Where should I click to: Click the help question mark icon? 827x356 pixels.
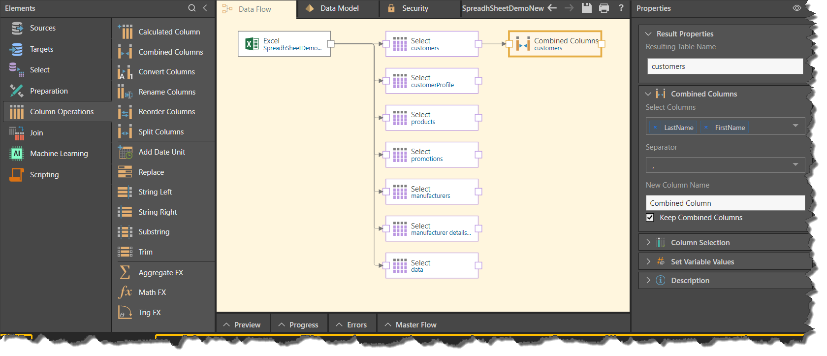click(x=621, y=8)
